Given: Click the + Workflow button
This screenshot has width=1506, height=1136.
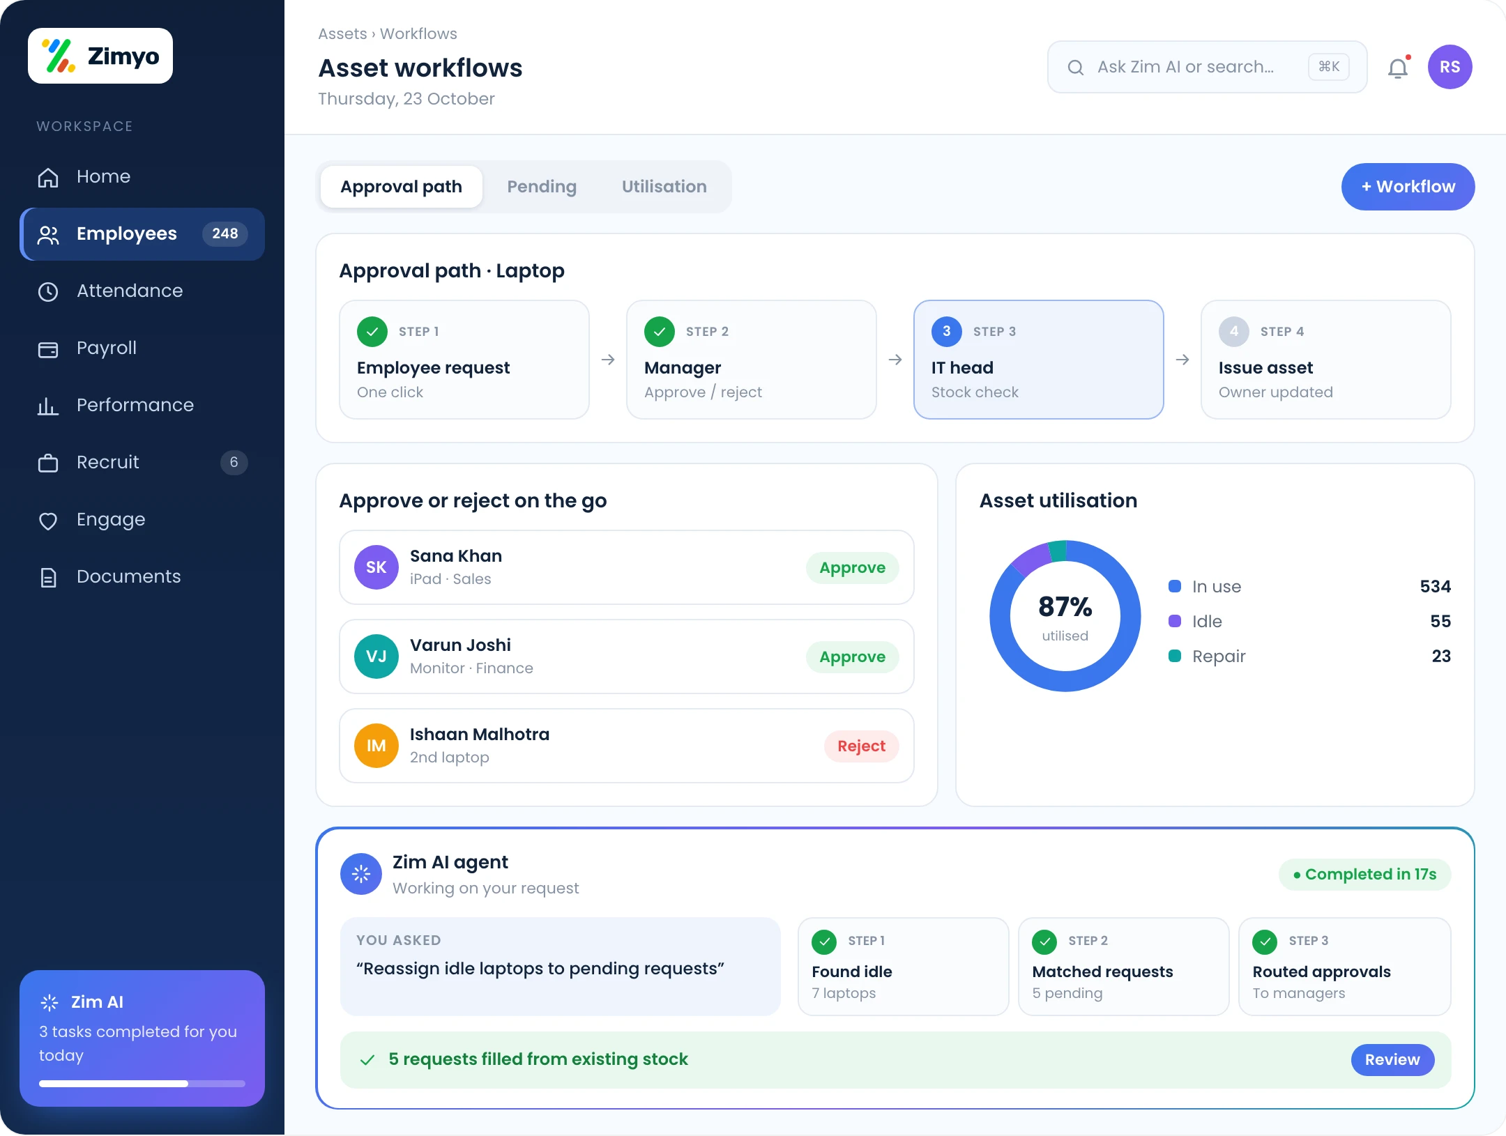Looking at the screenshot, I should tap(1408, 187).
